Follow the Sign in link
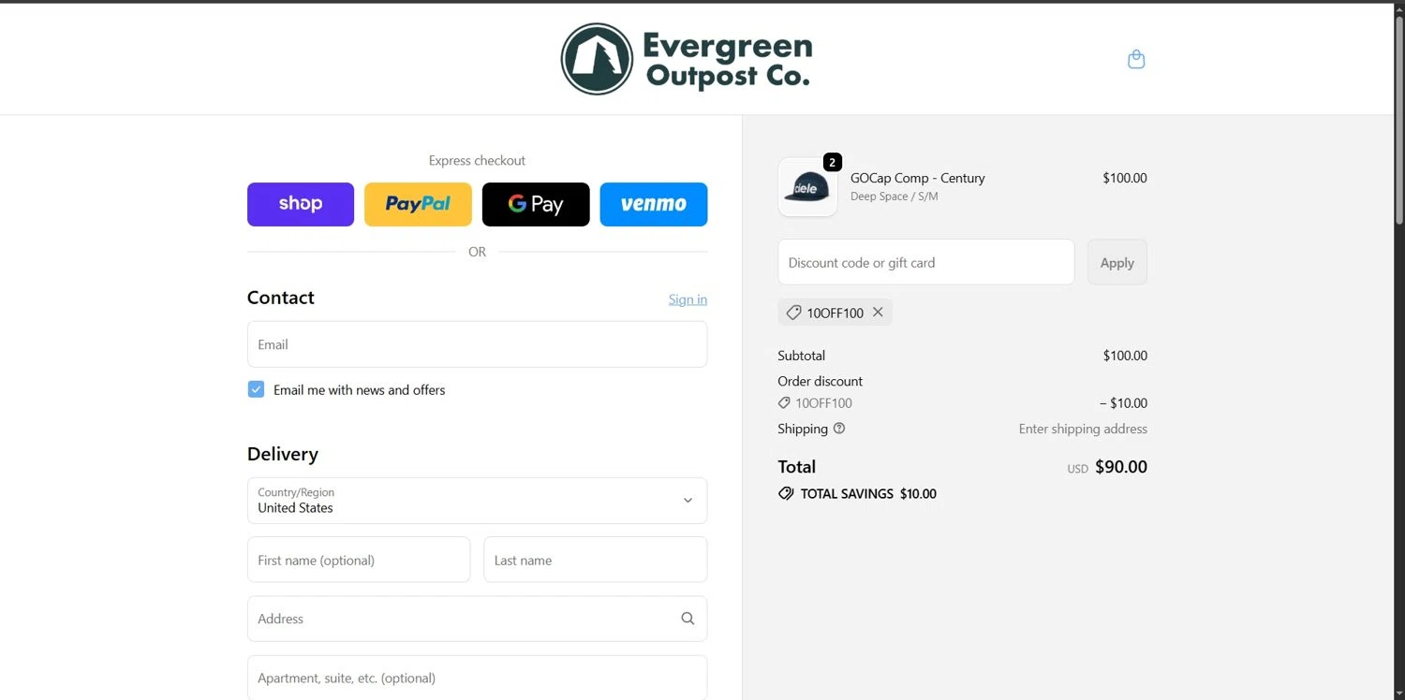 (x=688, y=299)
